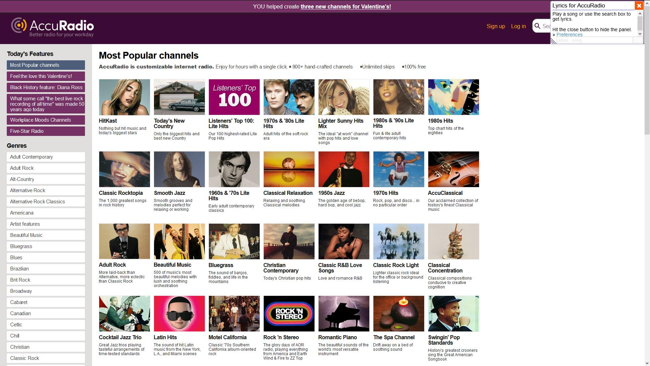Open Five-Star Radio
This screenshot has width=650, height=366.
(x=46, y=131)
